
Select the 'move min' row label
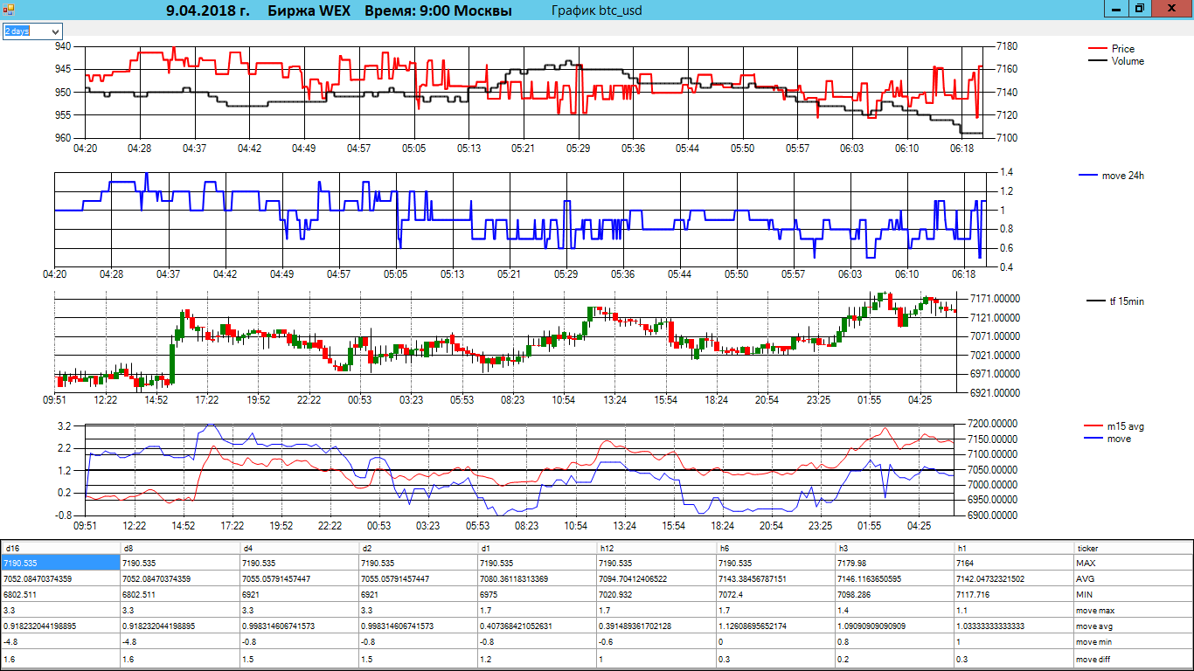click(x=1133, y=642)
